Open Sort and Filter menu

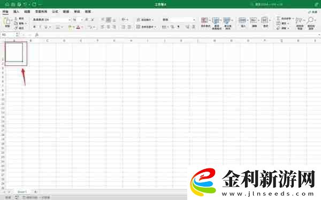click(300, 24)
